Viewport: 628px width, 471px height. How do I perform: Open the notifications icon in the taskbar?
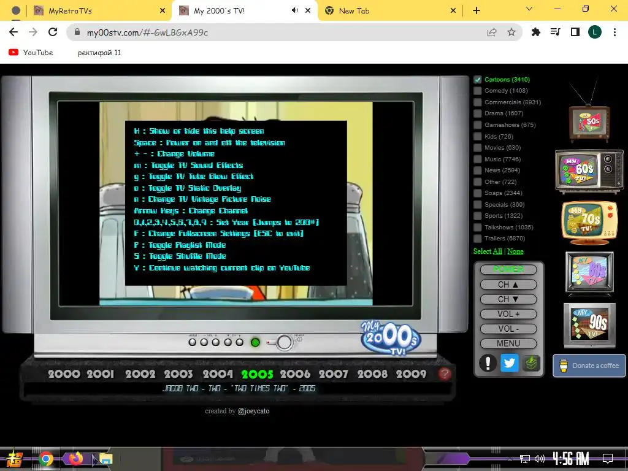pos(608,458)
